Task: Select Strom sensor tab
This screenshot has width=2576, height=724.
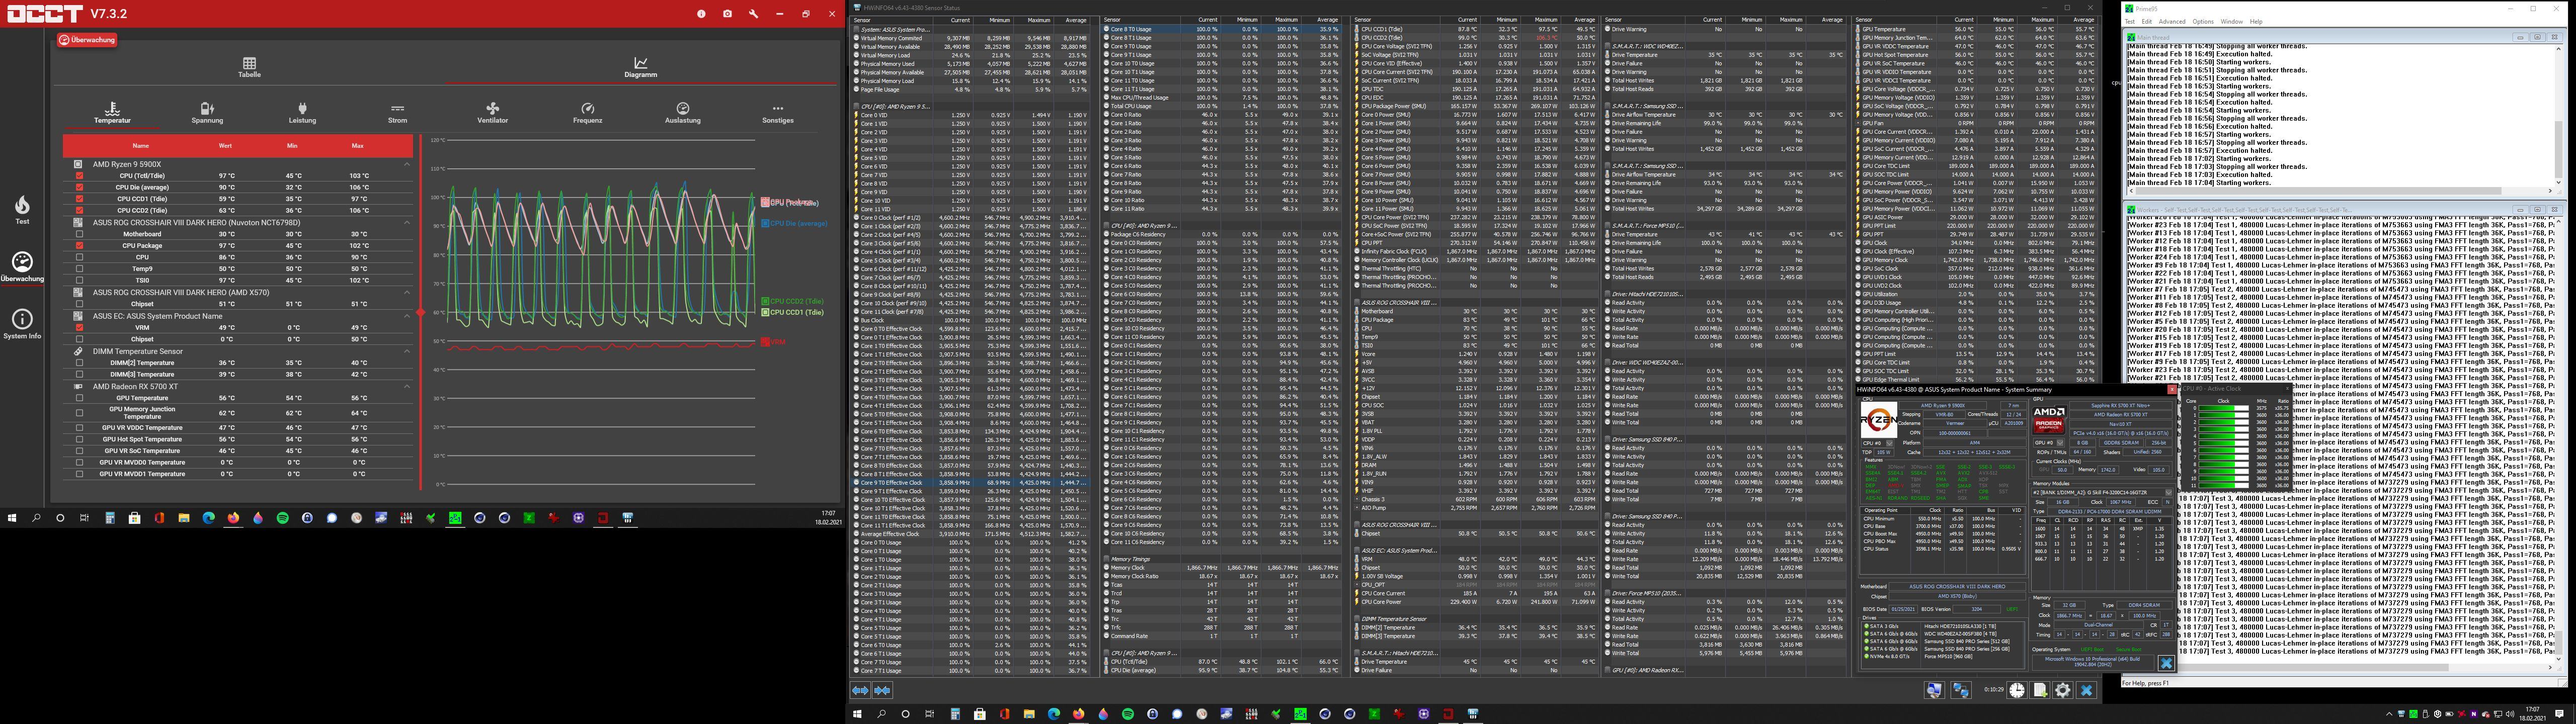Action: click(397, 113)
